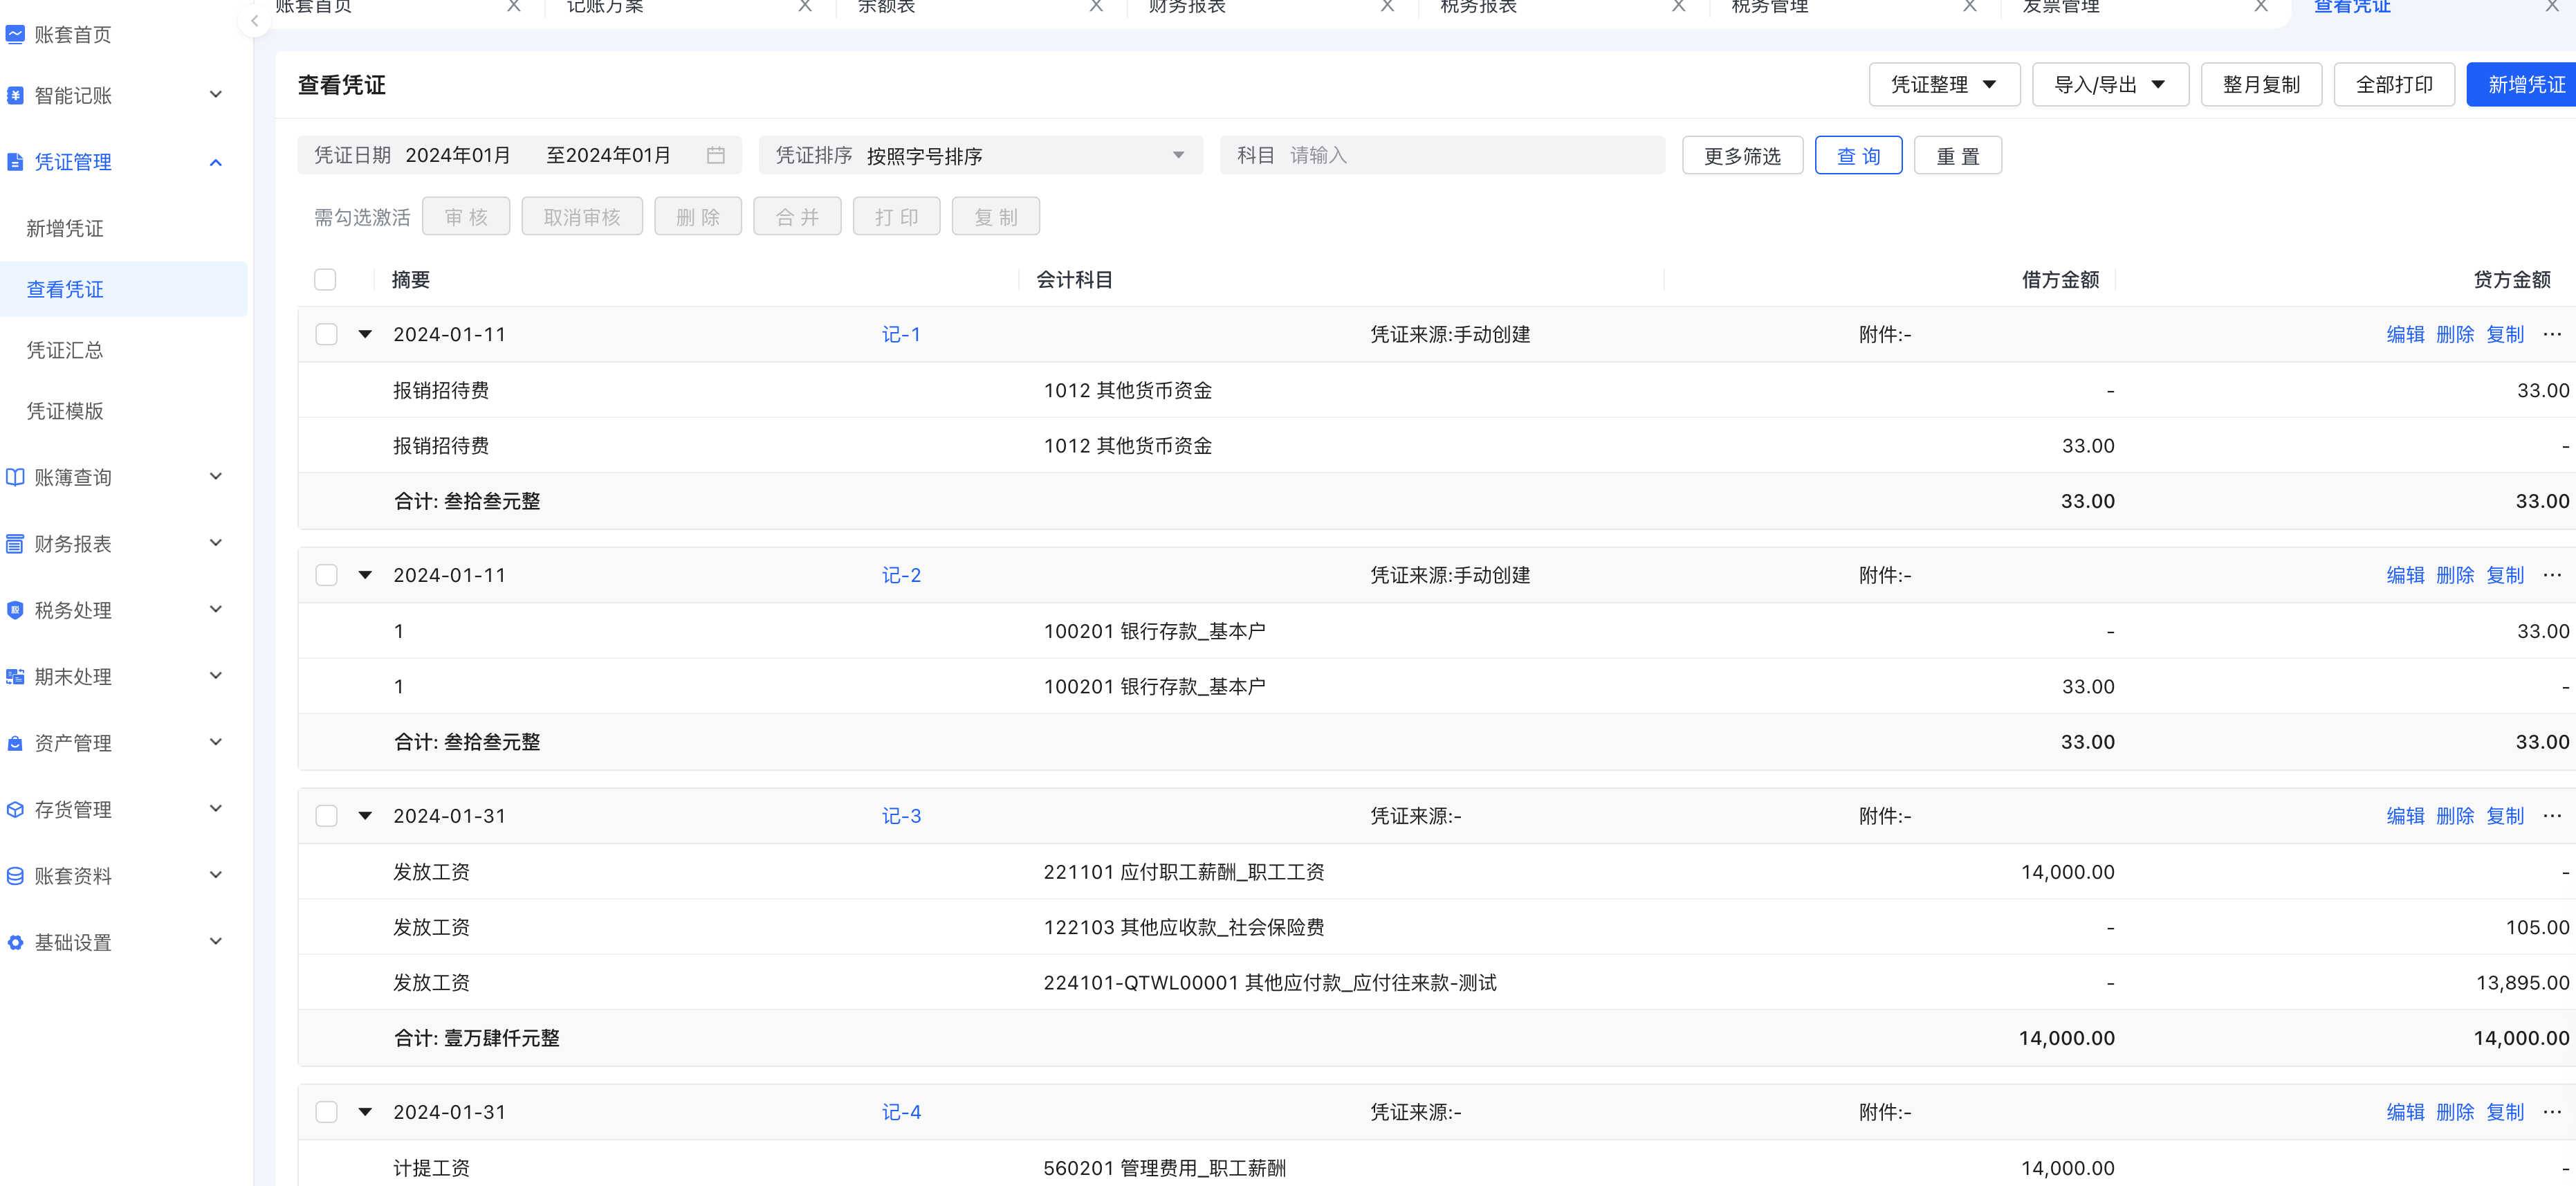Image resolution: width=2576 pixels, height=1186 pixels.
Task: Collapse the sidebar with the arrow button
Action: click(254, 20)
